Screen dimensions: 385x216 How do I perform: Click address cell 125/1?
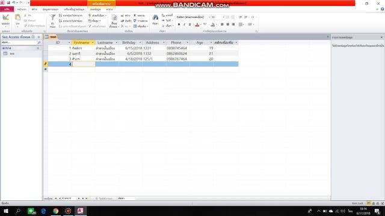click(x=155, y=59)
